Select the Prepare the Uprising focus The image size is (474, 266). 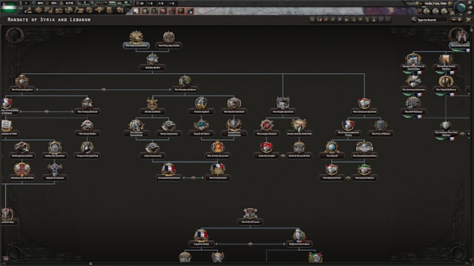pyautogui.click(x=87, y=150)
